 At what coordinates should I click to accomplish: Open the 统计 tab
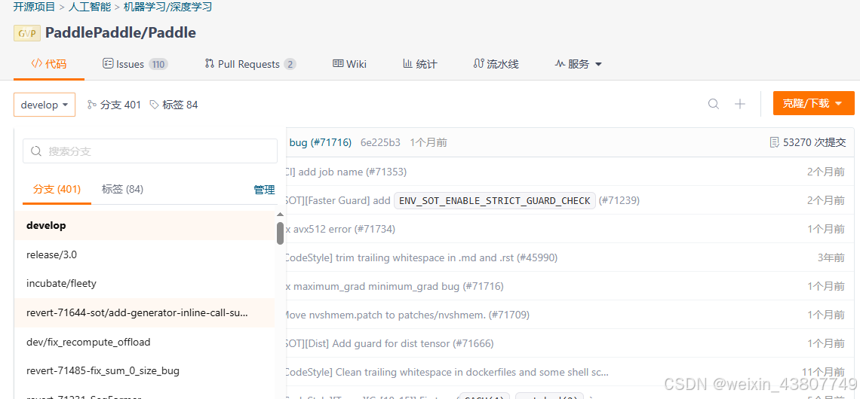[420, 64]
